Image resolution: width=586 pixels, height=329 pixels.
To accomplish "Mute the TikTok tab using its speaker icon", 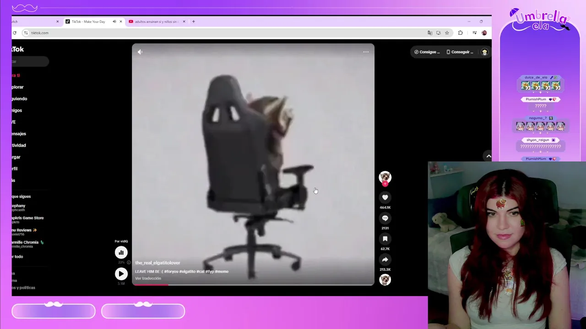I will coord(114,21).
